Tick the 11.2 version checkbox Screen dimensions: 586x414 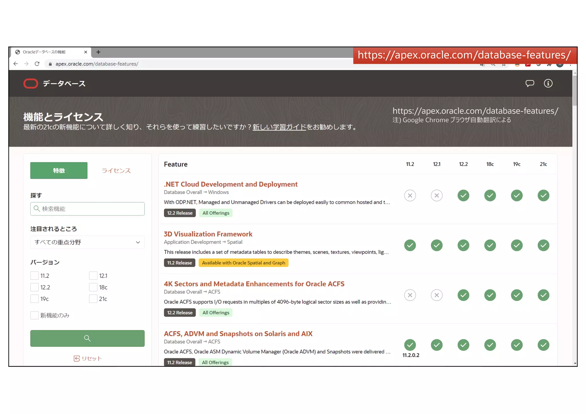pyautogui.click(x=34, y=276)
